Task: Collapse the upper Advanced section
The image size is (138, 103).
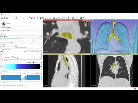Action: point(21,44)
